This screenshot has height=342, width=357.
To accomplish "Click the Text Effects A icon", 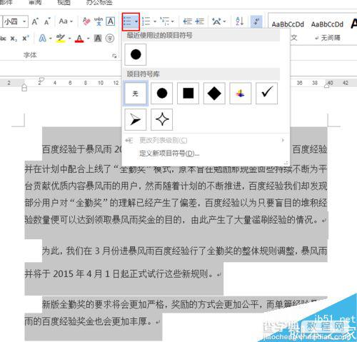I will (42, 39).
